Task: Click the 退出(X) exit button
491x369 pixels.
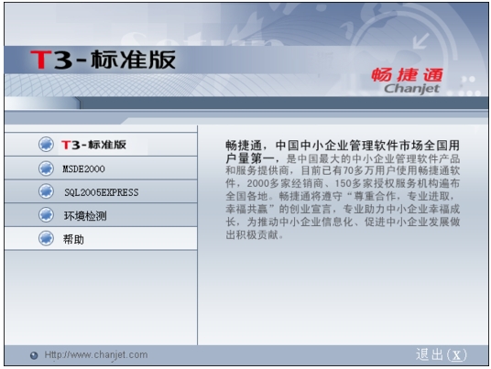Action: pos(441,355)
